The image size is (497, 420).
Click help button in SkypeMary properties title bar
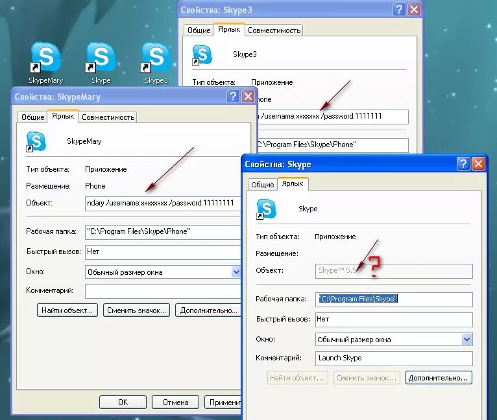pyautogui.click(x=233, y=97)
